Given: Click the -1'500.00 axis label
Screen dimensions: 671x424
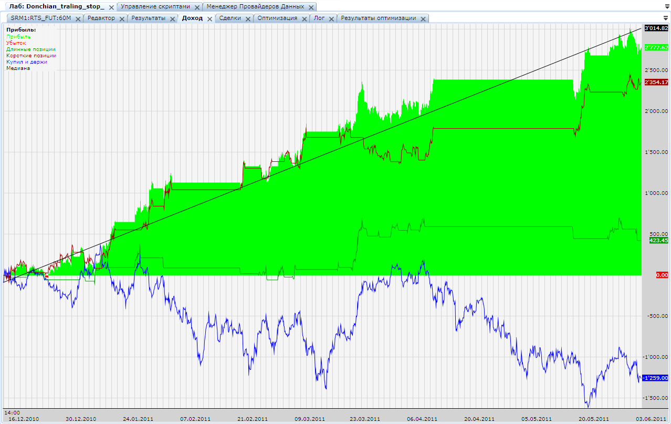Looking at the screenshot, I should pyautogui.click(x=656, y=398).
